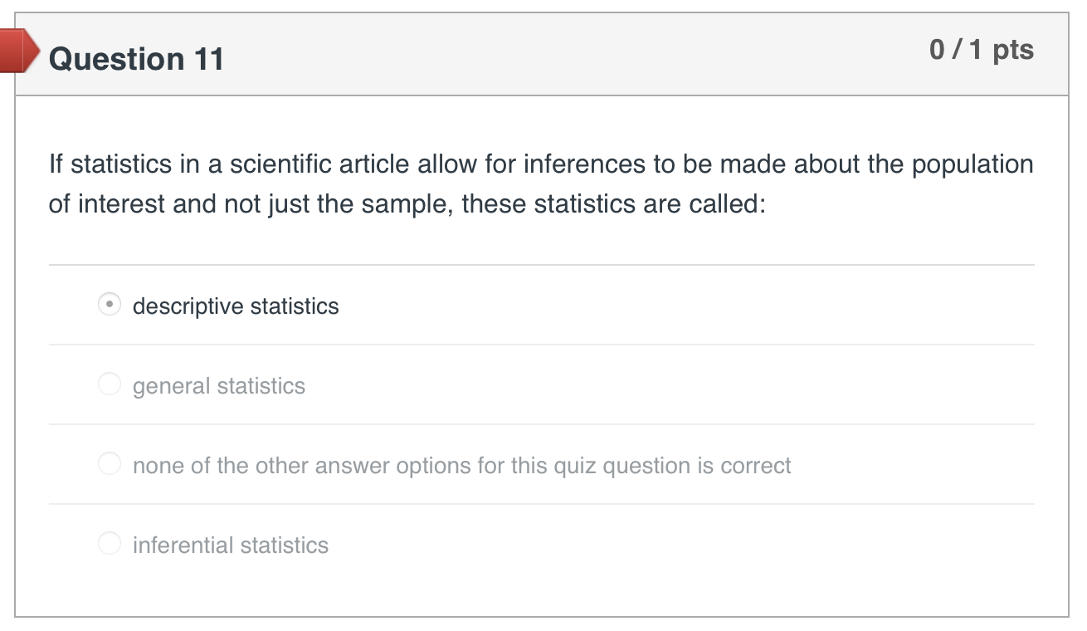This screenshot has height=631, width=1087.
Task: Choose the "none of the other answer options" radio button
Action: (109, 463)
